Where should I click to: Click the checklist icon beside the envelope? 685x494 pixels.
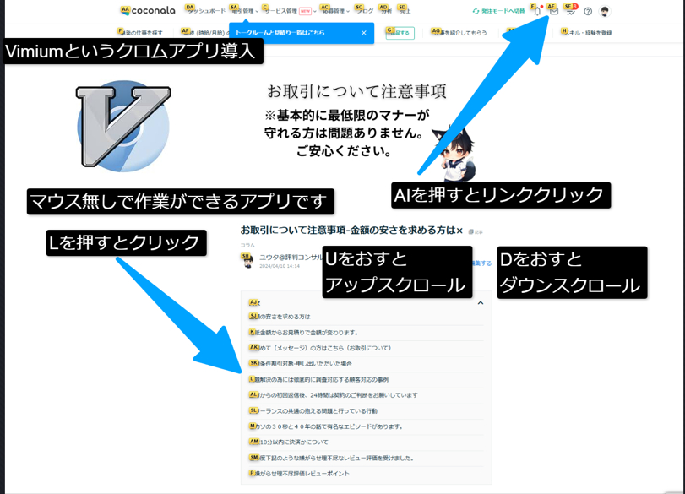point(570,12)
